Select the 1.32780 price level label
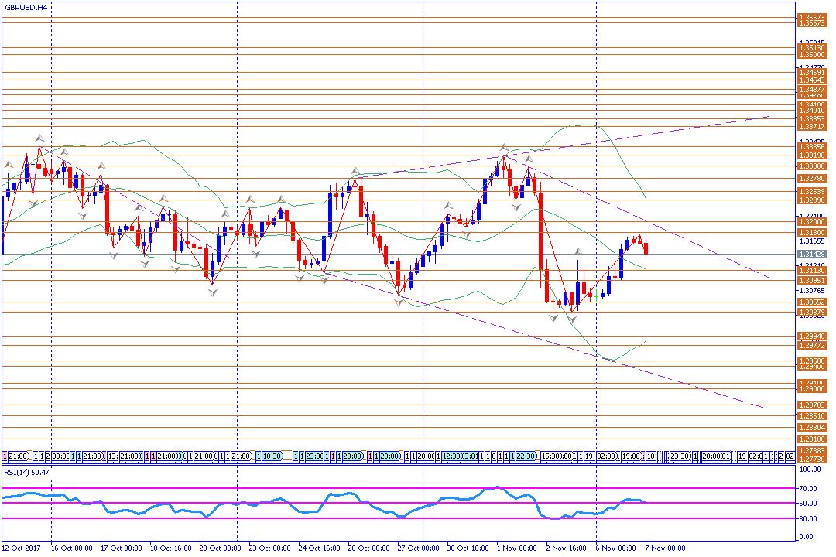This screenshot has width=836, height=557. pos(812,179)
